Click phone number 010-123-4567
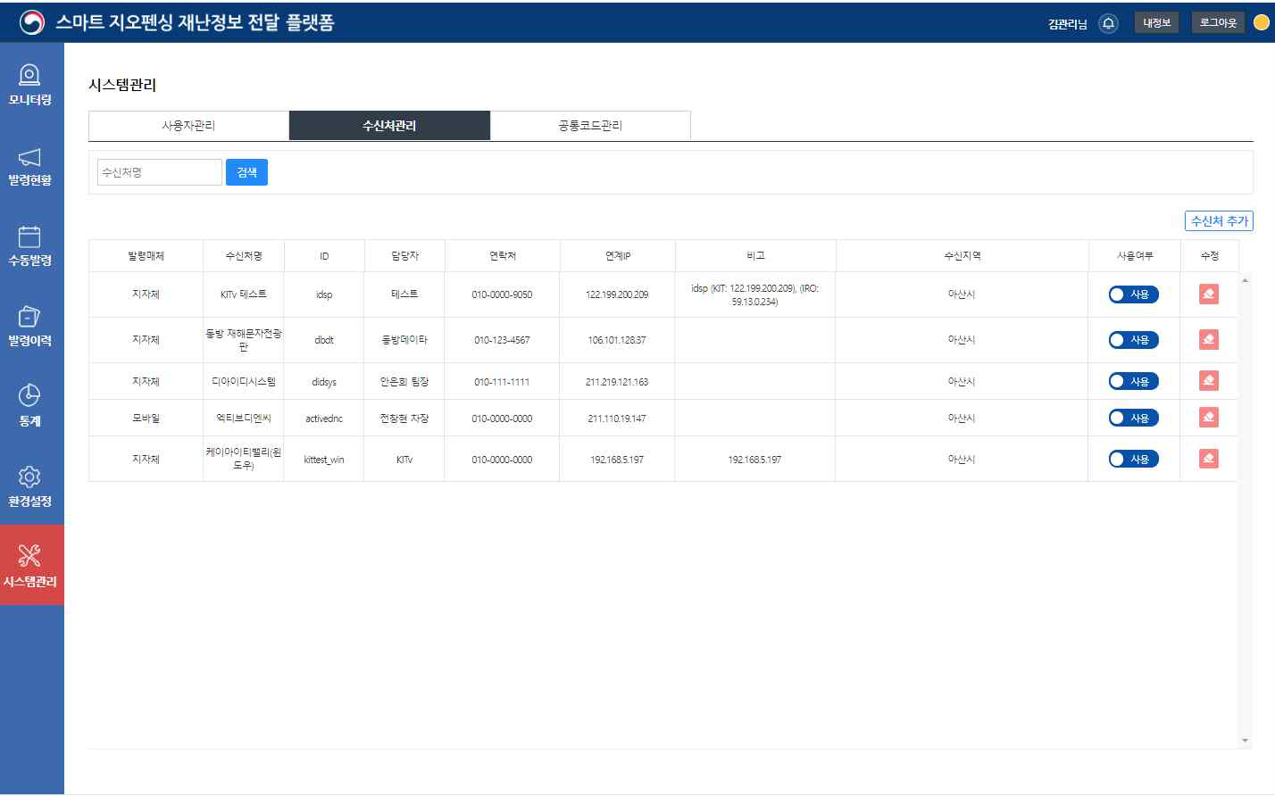The image size is (1275, 796). point(502,340)
